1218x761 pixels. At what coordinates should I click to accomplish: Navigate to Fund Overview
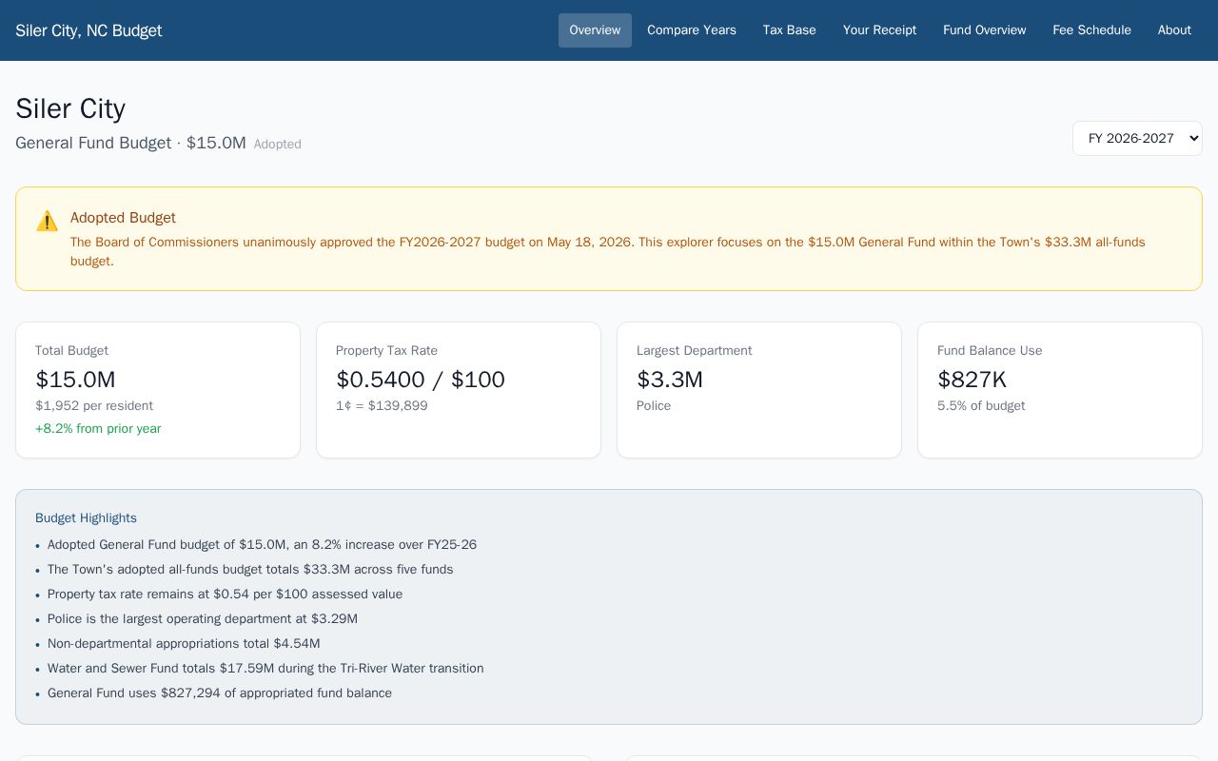985,30
